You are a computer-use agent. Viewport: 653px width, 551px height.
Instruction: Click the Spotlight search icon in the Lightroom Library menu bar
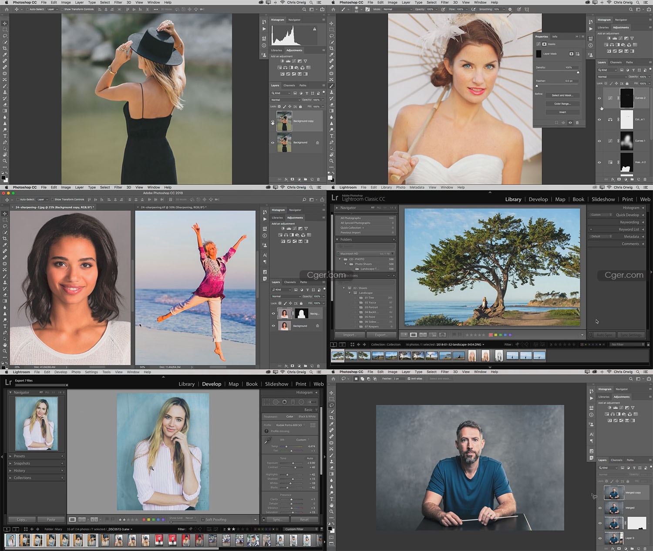(638, 187)
